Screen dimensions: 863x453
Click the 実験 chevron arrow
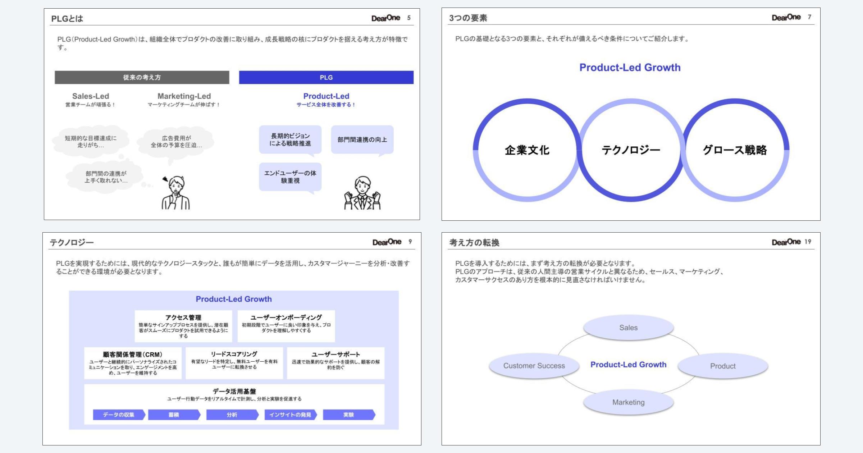[x=348, y=415]
